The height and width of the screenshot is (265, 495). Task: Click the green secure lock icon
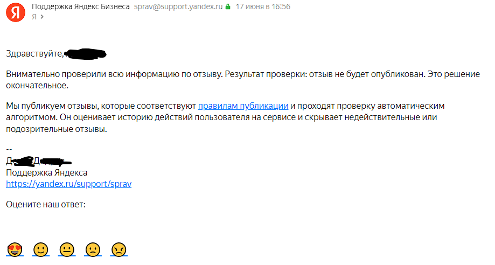pyautogui.click(x=228, y=7)
